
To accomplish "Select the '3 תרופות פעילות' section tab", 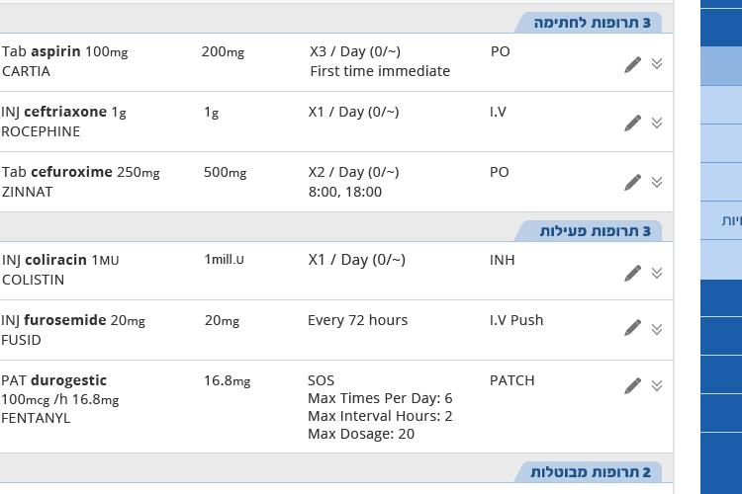I will 589,231.
